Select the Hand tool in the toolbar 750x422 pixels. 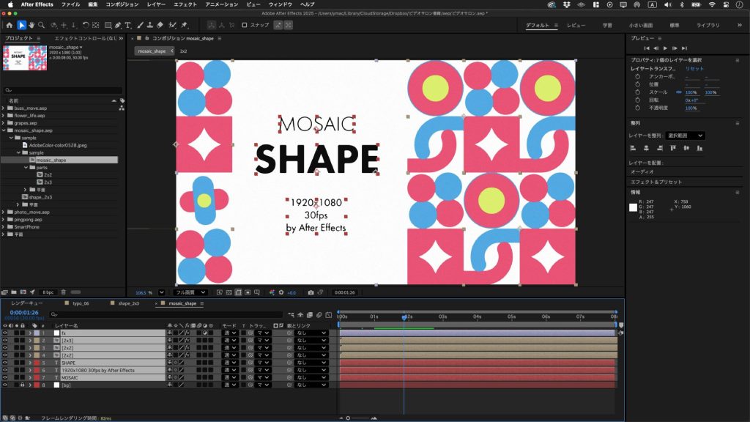[31, 26]
